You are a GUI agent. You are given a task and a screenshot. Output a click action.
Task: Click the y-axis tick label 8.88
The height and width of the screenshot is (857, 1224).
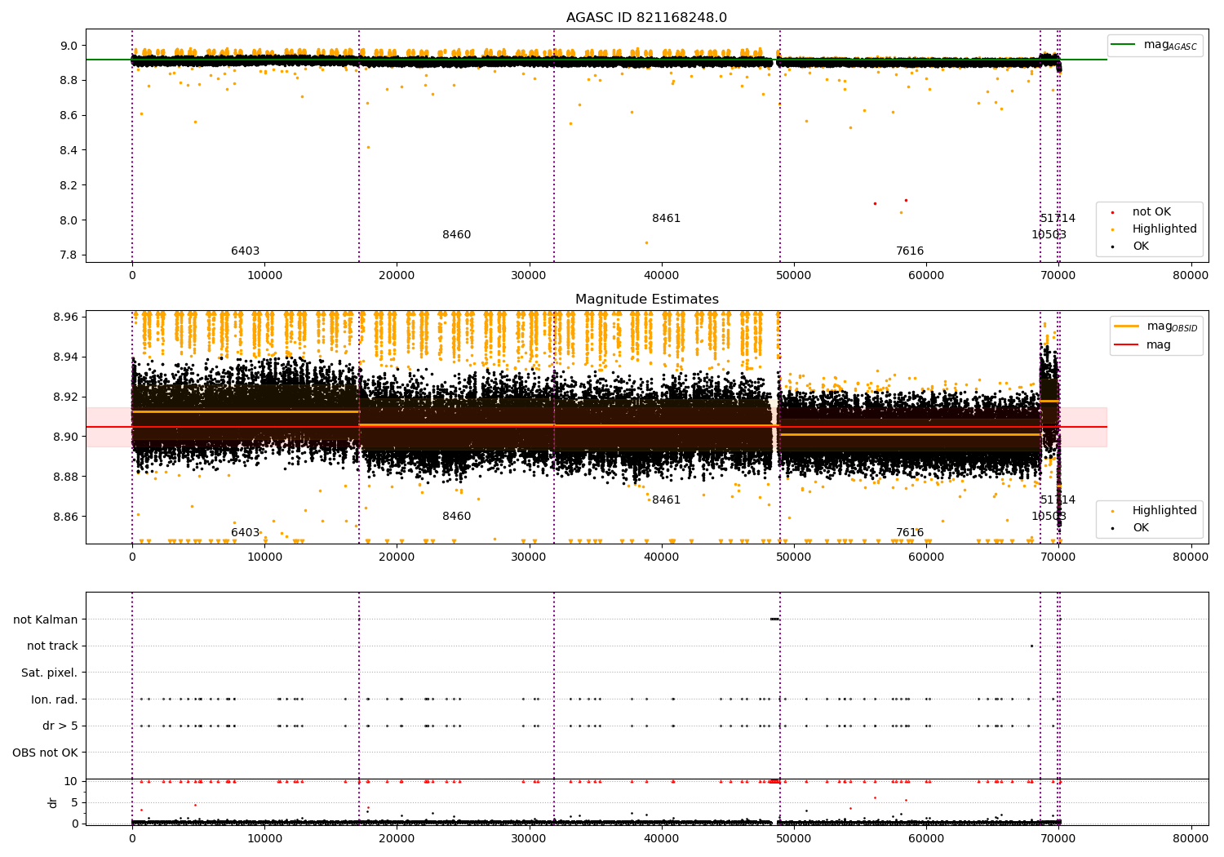66,477
